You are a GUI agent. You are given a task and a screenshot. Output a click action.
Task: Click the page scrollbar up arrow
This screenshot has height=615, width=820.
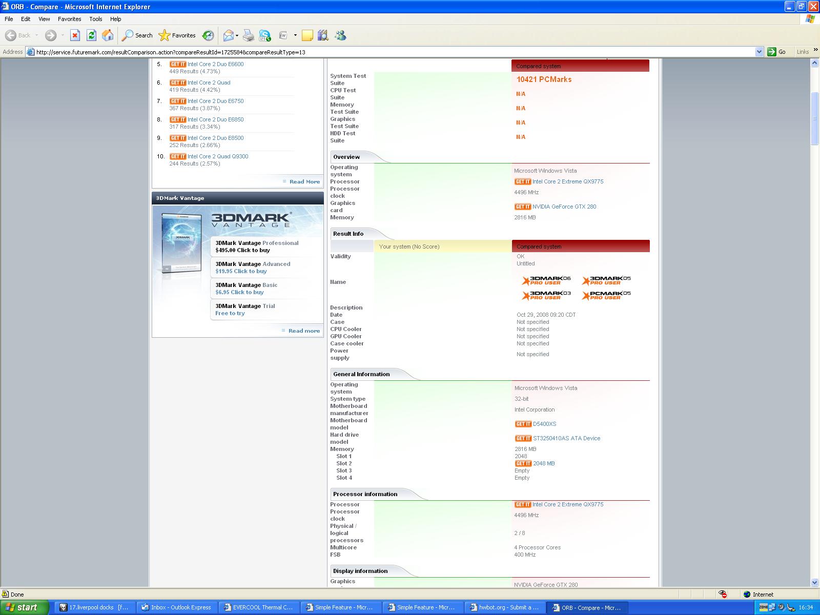click(x=815, y=63)
